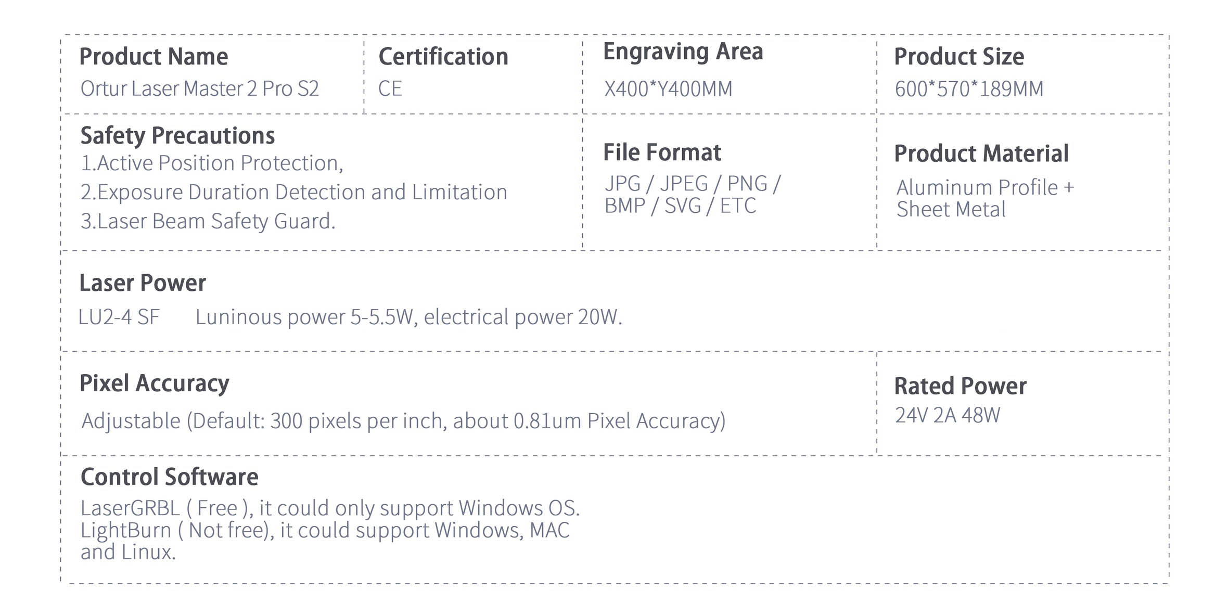Click the Control Software heading
The height and width of the screenshot is (614, 1228).
pos(169,477)
